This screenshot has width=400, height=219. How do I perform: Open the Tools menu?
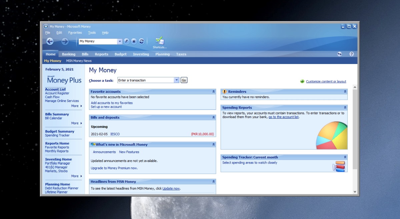pyautogui.click(x=92, y=33)
